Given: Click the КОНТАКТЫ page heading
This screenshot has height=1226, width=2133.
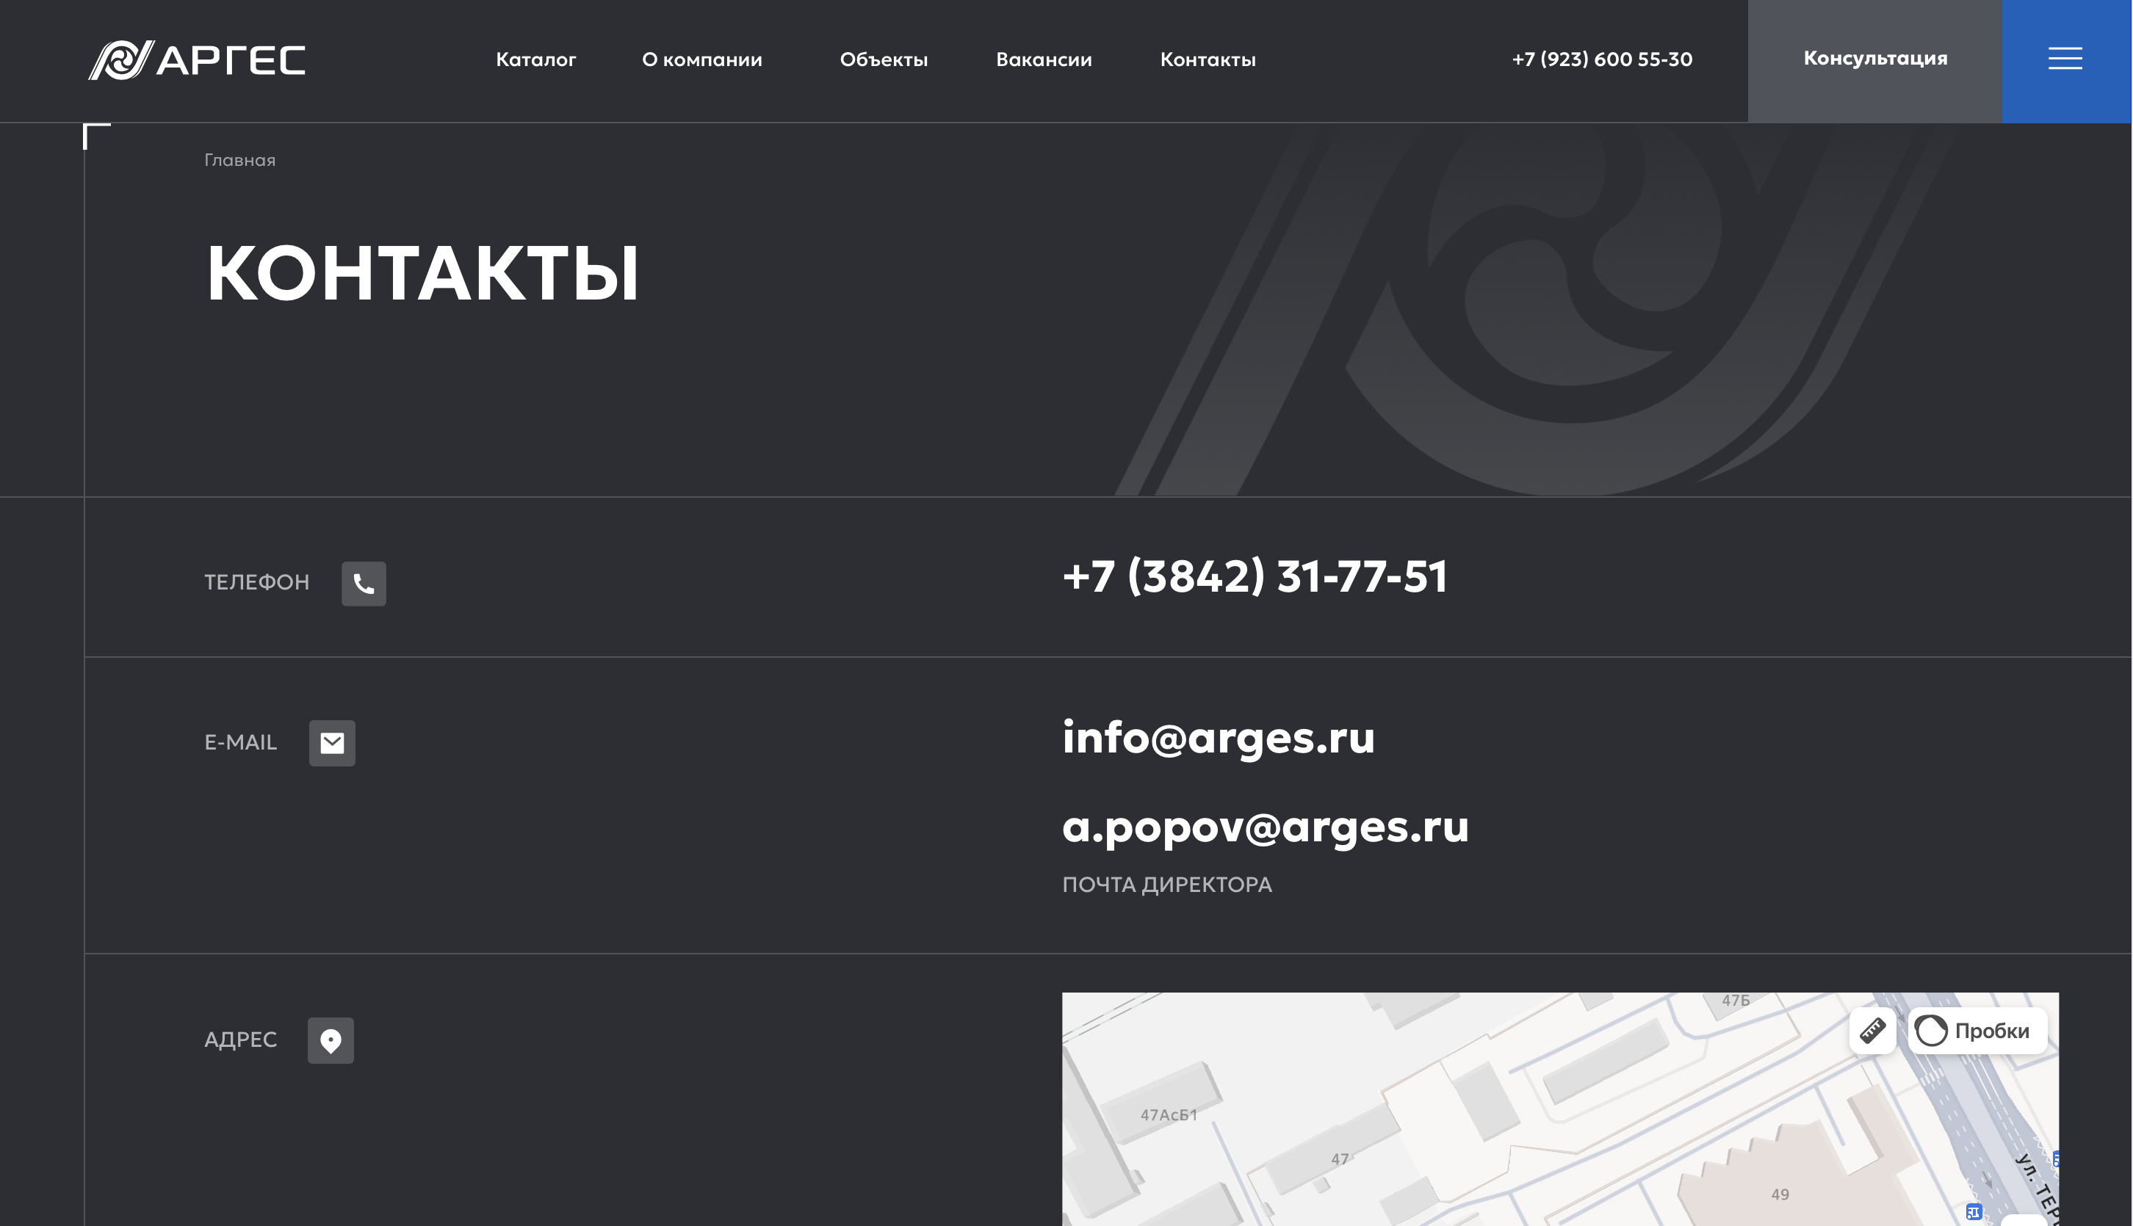Looking at the screenshot, I should [x=423, y=273].
